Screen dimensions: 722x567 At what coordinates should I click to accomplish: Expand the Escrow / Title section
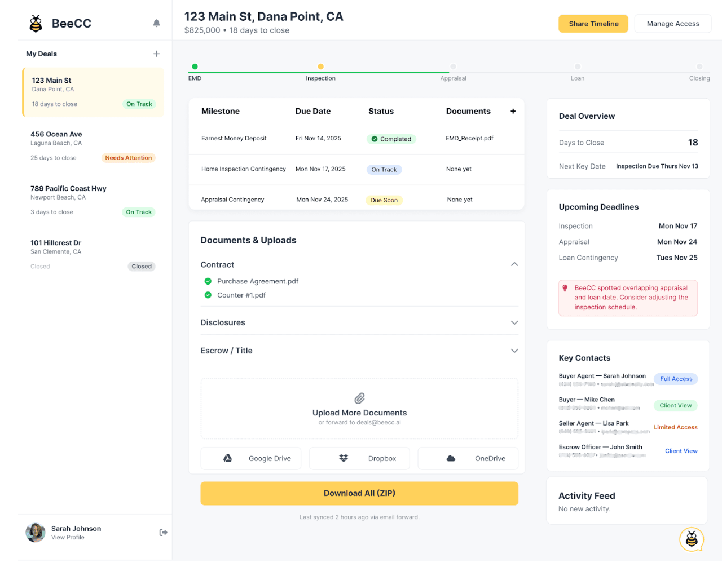point(514,351)
